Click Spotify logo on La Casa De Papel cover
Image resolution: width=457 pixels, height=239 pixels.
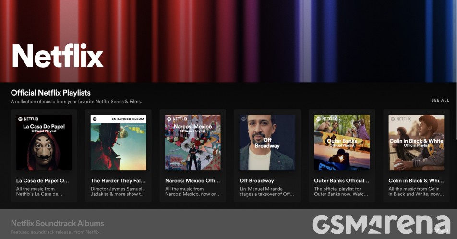click(x=20, y=119)
